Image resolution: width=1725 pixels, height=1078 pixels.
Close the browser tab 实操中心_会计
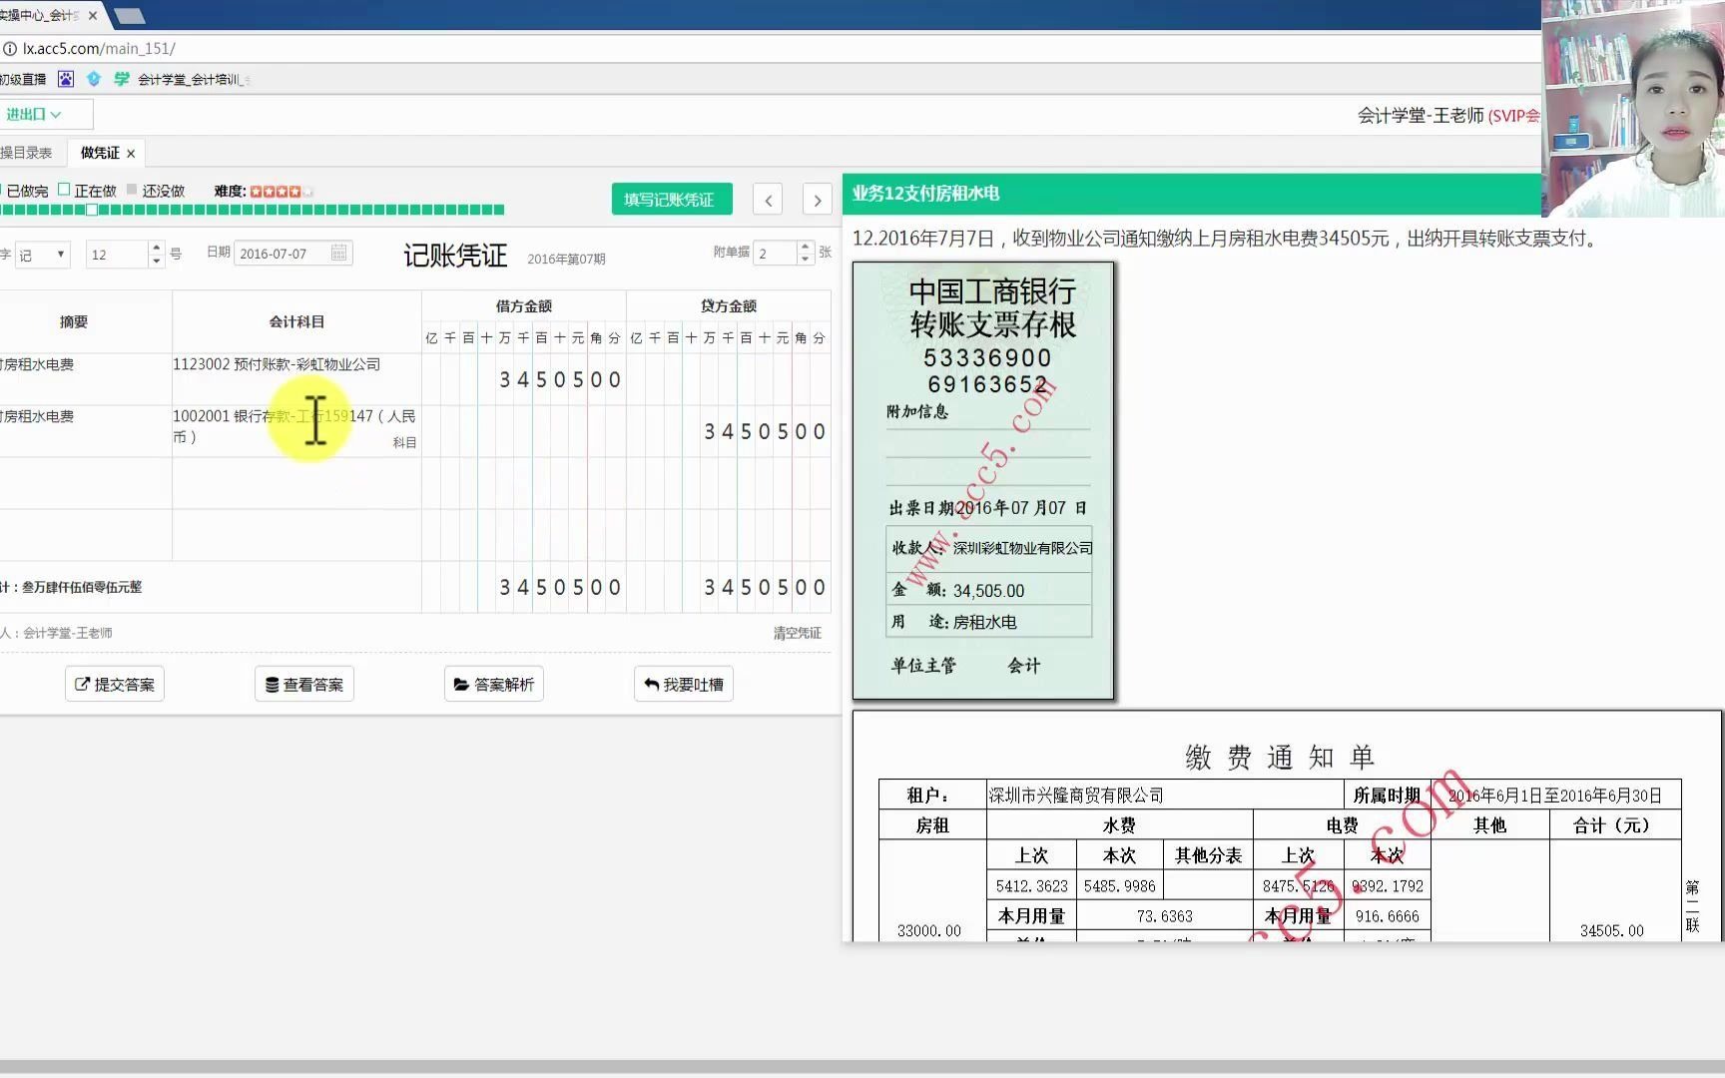tap(93, 15)
